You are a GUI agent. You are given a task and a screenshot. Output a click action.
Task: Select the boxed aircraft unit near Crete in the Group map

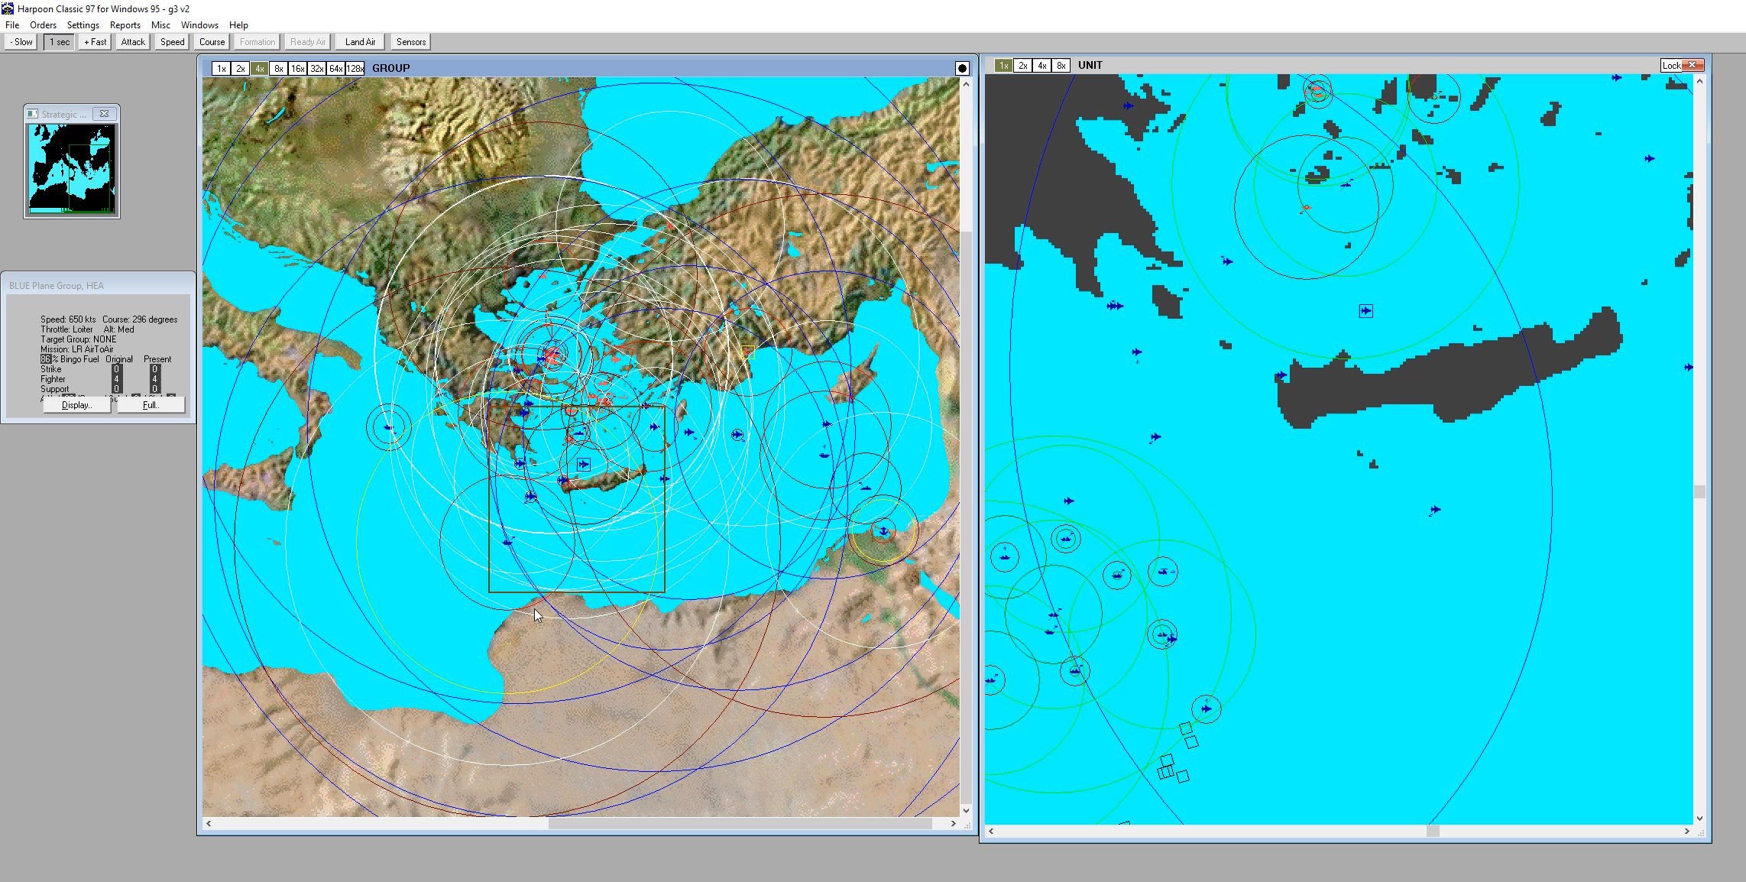pyautogui.click(x=584, y=464)
